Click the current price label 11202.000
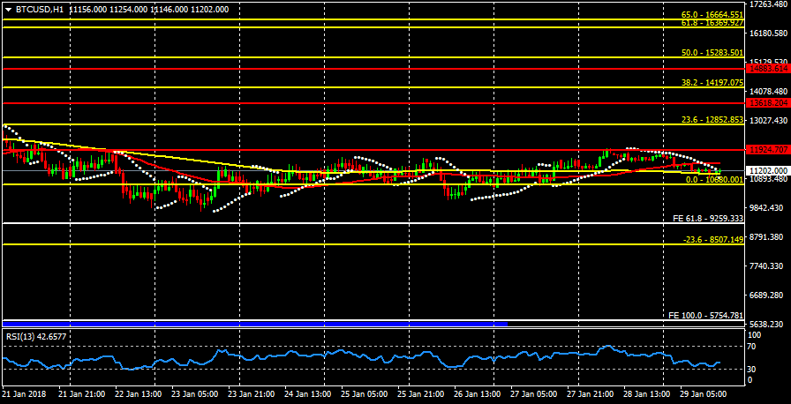Image resolution: width=791 pixels, height=404 pixels. [x=766, y=170]
